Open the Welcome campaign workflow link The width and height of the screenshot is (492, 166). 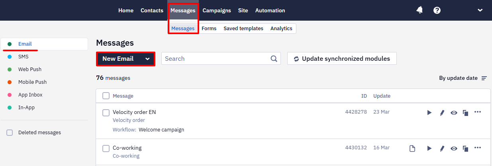161,130
